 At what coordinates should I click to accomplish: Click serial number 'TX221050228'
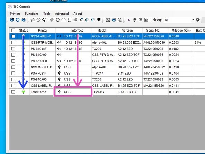coord(153,49)
